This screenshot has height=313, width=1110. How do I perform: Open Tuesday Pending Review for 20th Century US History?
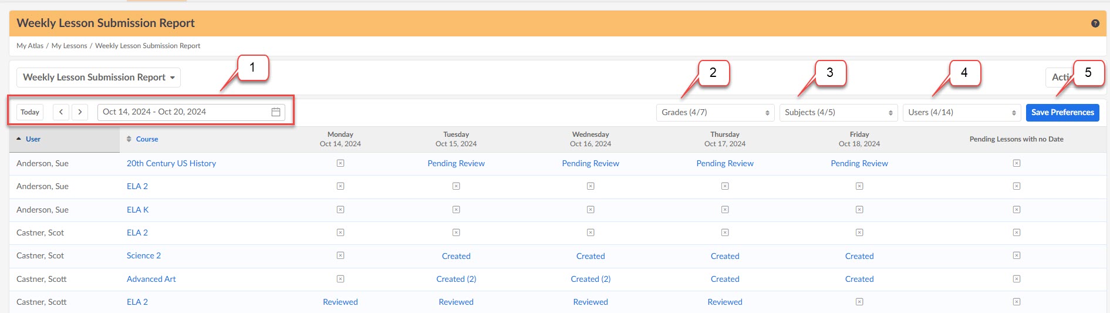coord(456,163)
